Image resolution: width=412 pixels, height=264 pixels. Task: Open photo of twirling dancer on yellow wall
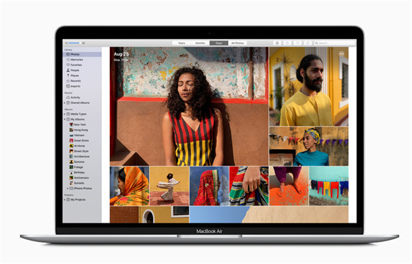(170, 186)
